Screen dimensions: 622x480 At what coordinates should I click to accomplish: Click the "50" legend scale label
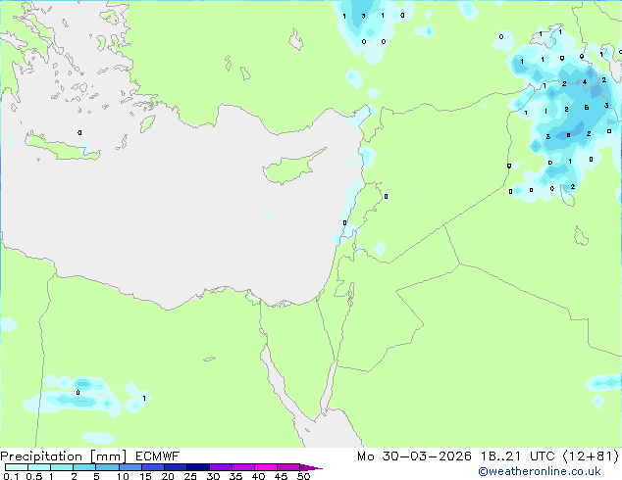click(x=303, y=476)
